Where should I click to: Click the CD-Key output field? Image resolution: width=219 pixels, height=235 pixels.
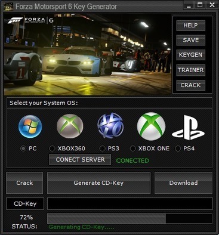[130, 203]
